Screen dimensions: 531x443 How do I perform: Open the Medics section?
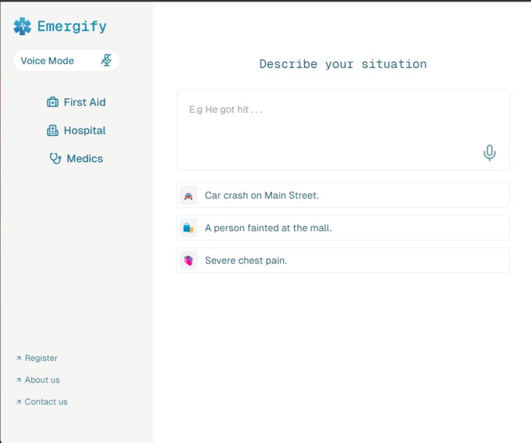[76, 158]
